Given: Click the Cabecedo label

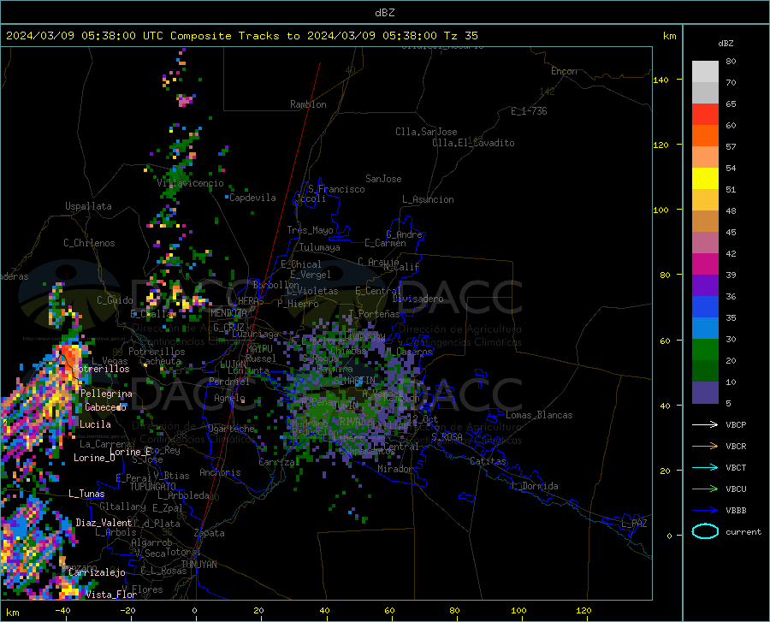Looking at the screenshot, I should tap(105, 407).
